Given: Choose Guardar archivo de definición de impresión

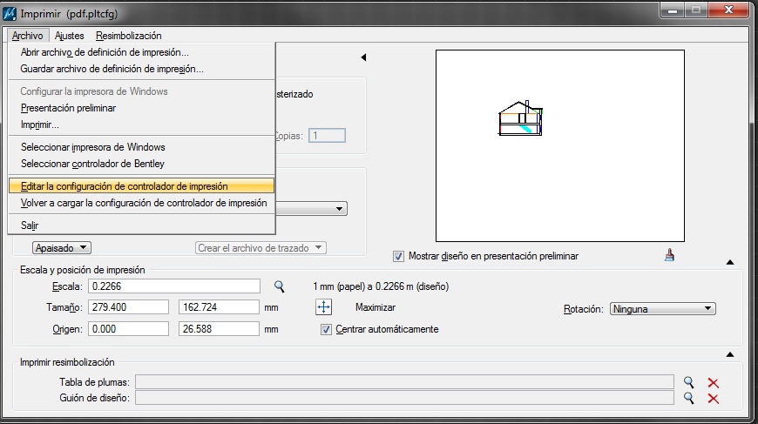Looking at the screenshot, I should tap(142, 69).
